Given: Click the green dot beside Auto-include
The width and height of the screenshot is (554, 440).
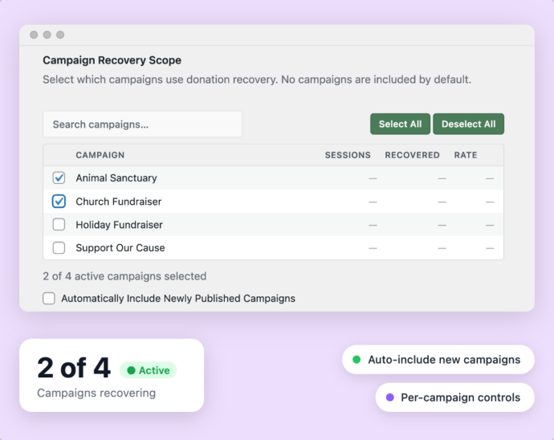Looking at the screenshot, I should (356, 360).
